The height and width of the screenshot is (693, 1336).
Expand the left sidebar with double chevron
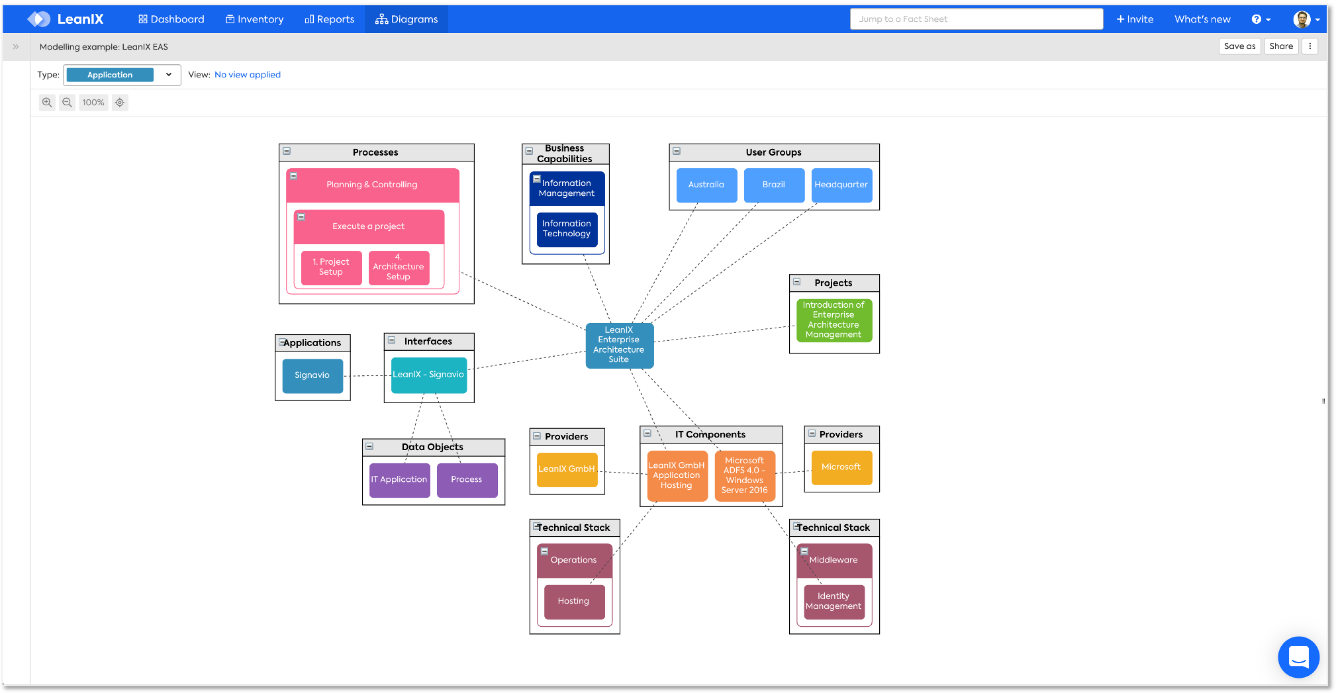16,47
